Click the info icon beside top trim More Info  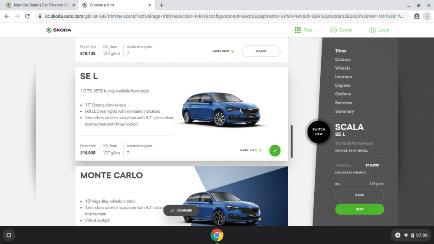[233, 51]
